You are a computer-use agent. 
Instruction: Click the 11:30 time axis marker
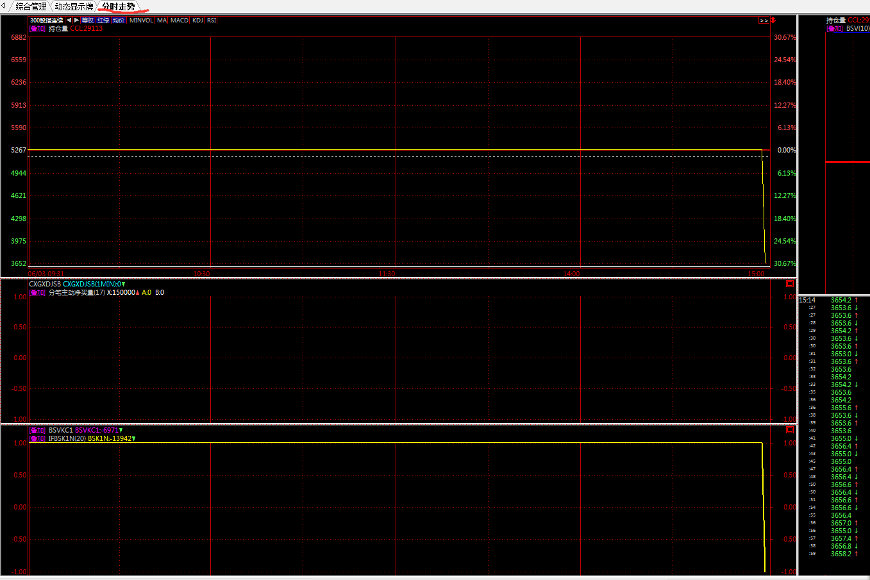[387, 274]
